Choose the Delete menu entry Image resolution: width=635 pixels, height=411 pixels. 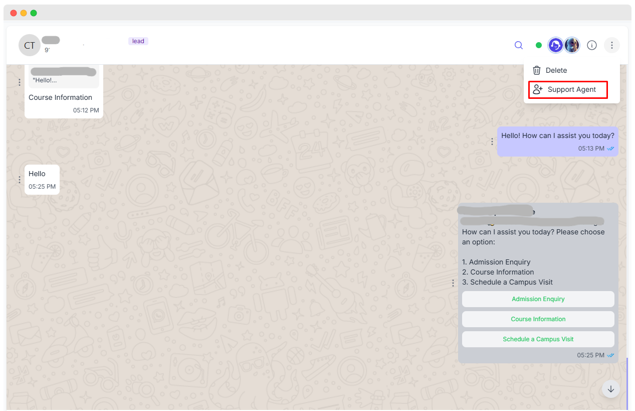tap(557, 70)
